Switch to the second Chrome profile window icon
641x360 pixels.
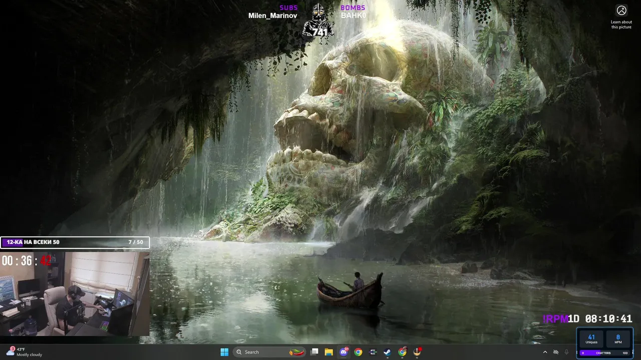click(402, 352)
